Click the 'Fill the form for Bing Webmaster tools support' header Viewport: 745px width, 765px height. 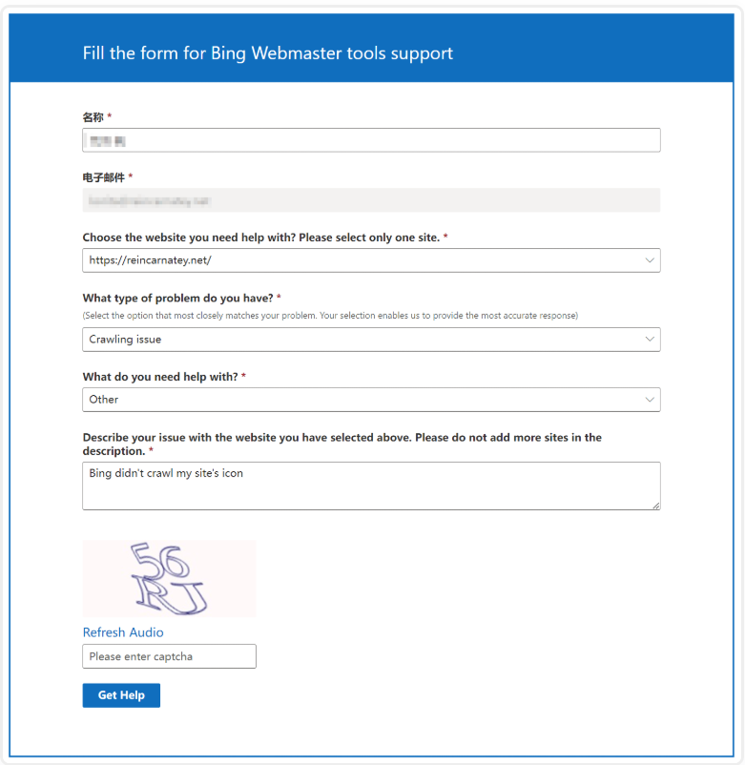(268, 53)
